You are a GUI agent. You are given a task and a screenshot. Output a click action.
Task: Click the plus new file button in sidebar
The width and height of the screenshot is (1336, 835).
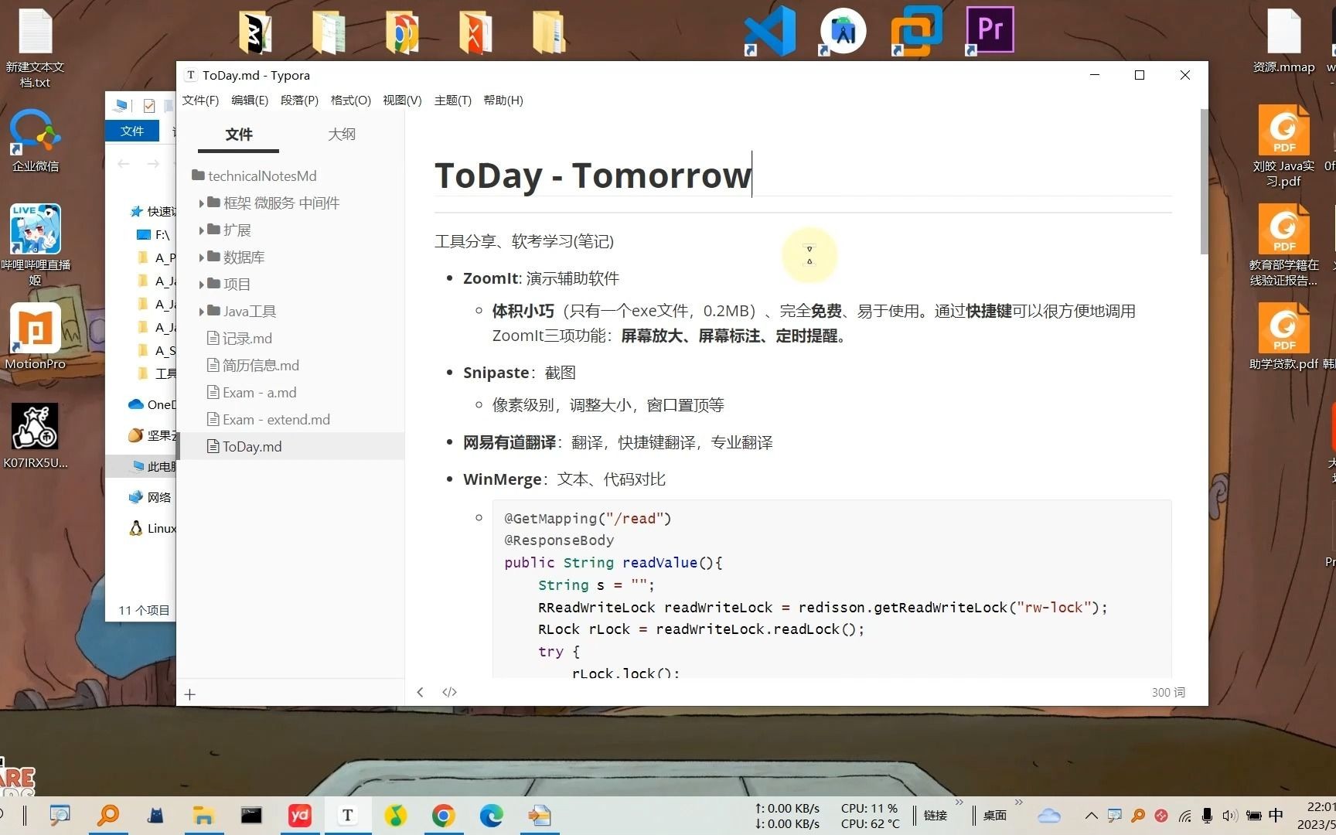tap(190, 694)
